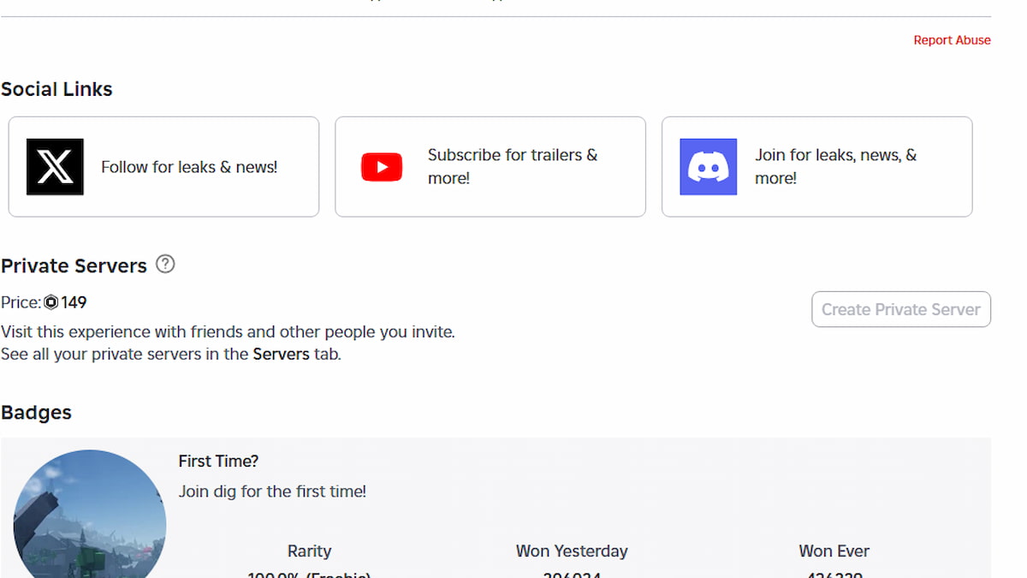Click the 'Rarity' column label
This screenshot has height=578, width=1027.
[309, 551]
